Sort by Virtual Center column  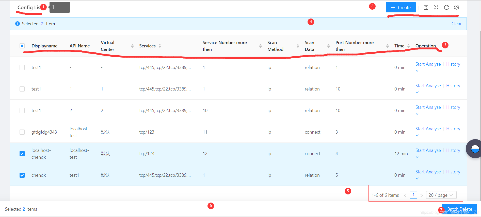pos(132,46)
